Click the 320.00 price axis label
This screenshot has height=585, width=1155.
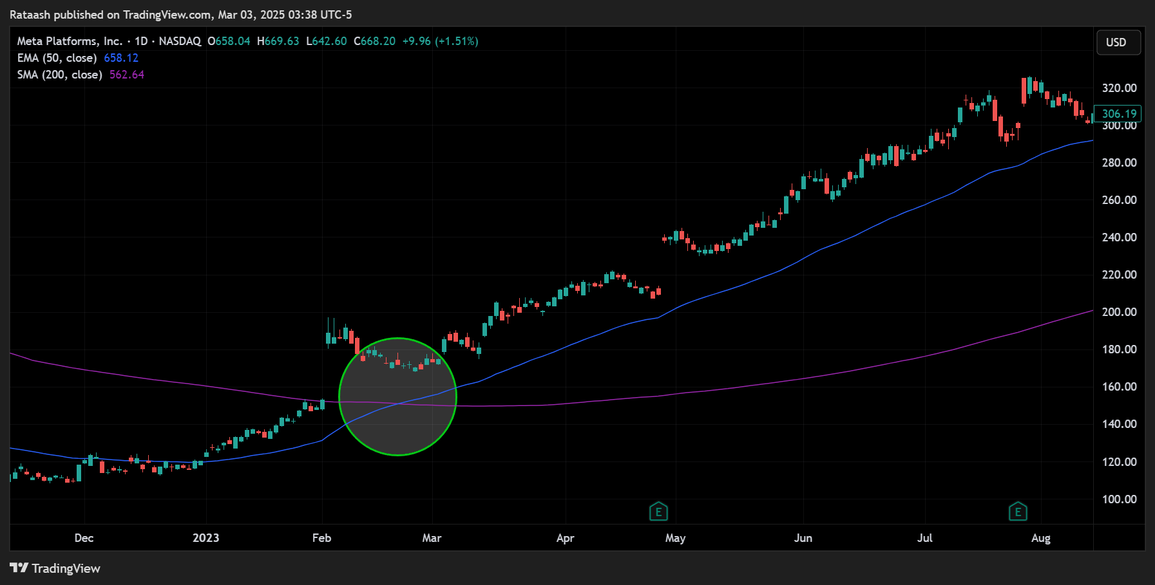coord(1119,88)
